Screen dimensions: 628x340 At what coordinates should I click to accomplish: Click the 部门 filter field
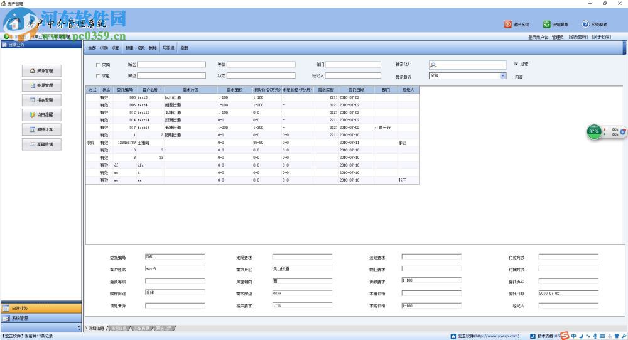(x=353, y=65)
